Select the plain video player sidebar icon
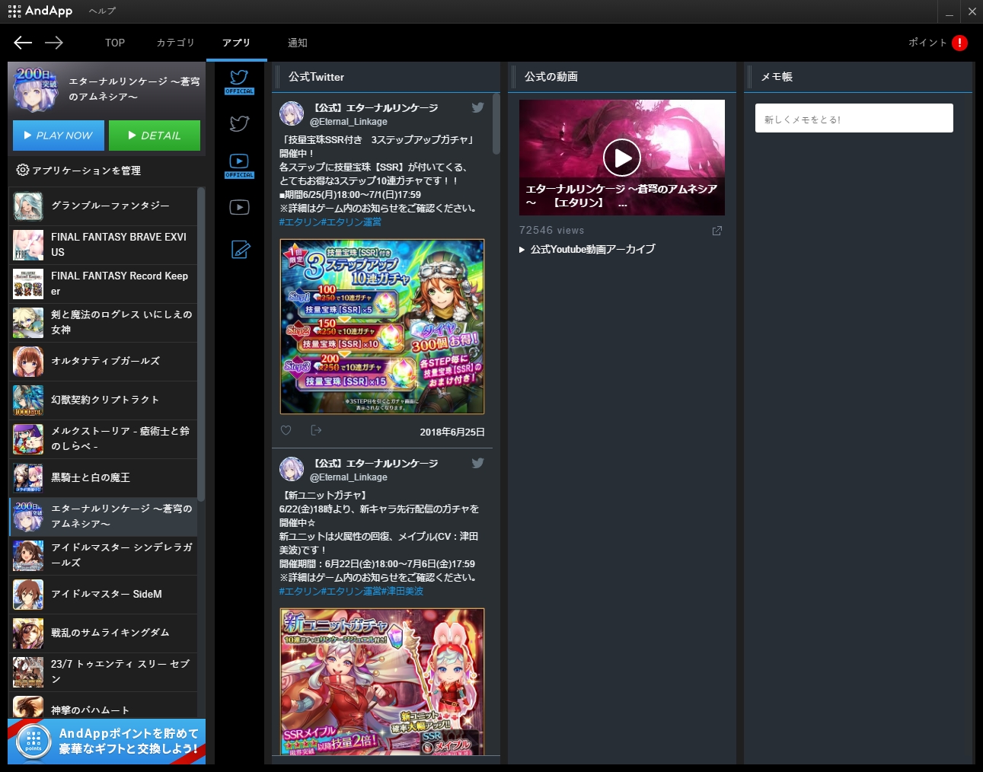Screen dimensions: 983x772 (x=239, y=207)
